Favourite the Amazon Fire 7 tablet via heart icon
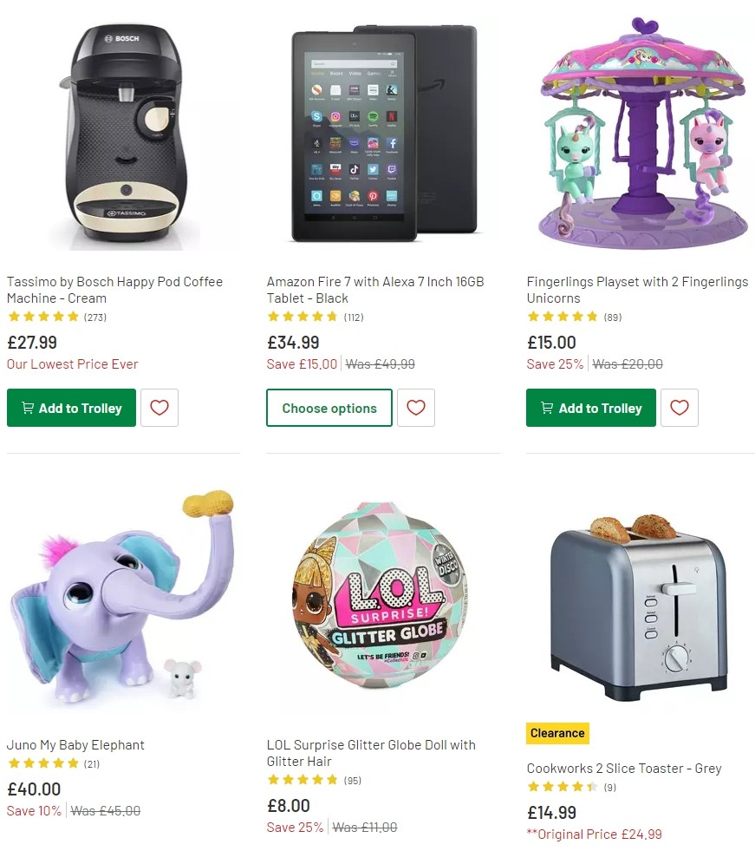The height and width of the screenshot is (851, 755). [416, 408]
